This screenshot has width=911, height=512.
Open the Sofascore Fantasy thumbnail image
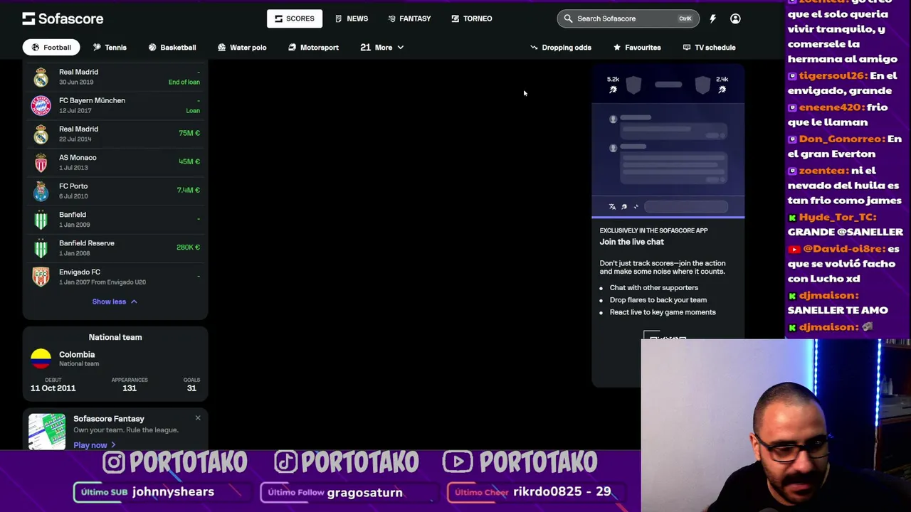(x=47, y=431)
